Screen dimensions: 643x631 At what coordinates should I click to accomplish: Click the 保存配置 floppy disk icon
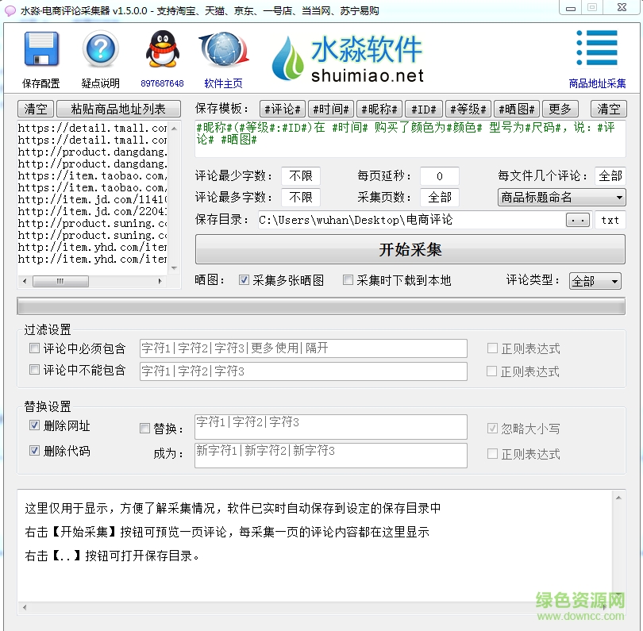pyautogui.click(x=40, y=49)
